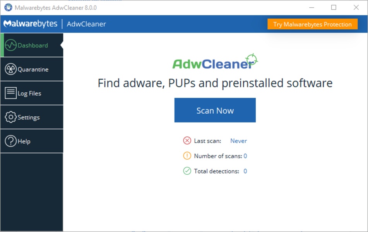Click the green checkmark detections icon
The height and width of the screenshot is (232, 368).
click(187, 171)
